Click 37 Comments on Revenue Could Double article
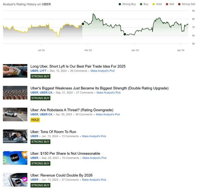The width and height of the screenshot is (197, 189). pyautogui.click(x=70, y=180)
